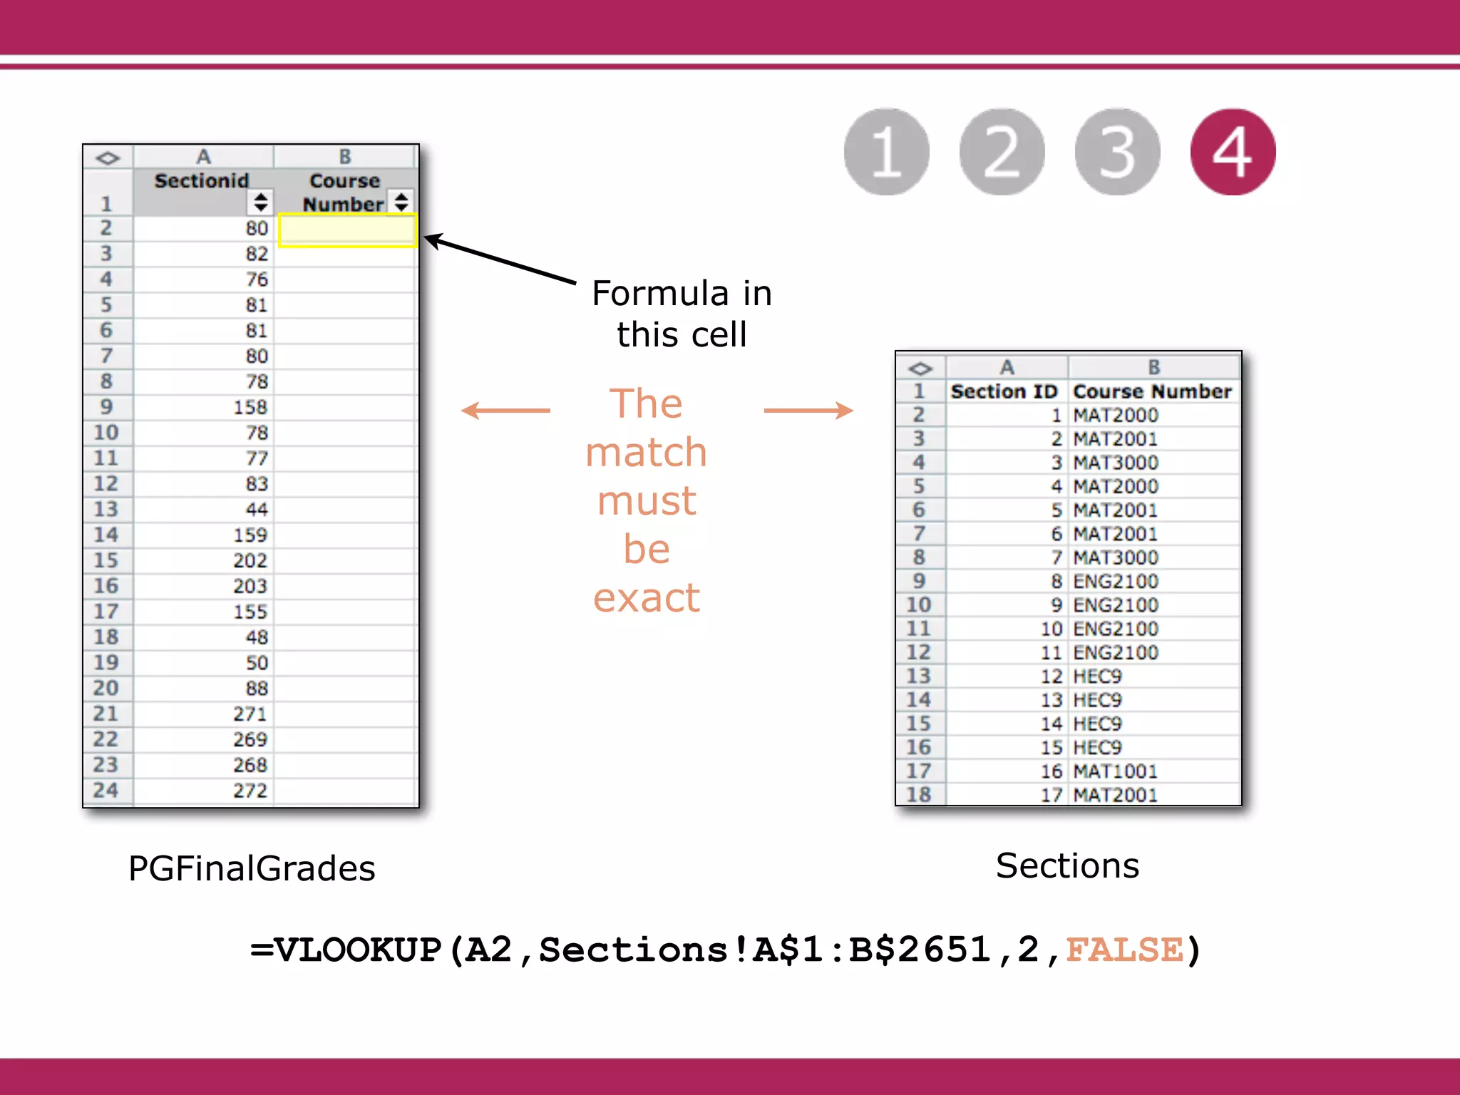Image resolution: width=1460 pixels, height=1095 pixels.
Task: Click MAT3000 beside Section ID 3
Action: coord(1154,463)
